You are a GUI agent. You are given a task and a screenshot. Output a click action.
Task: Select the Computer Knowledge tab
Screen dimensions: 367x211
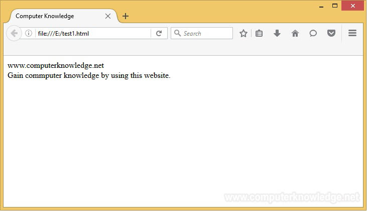63,16
